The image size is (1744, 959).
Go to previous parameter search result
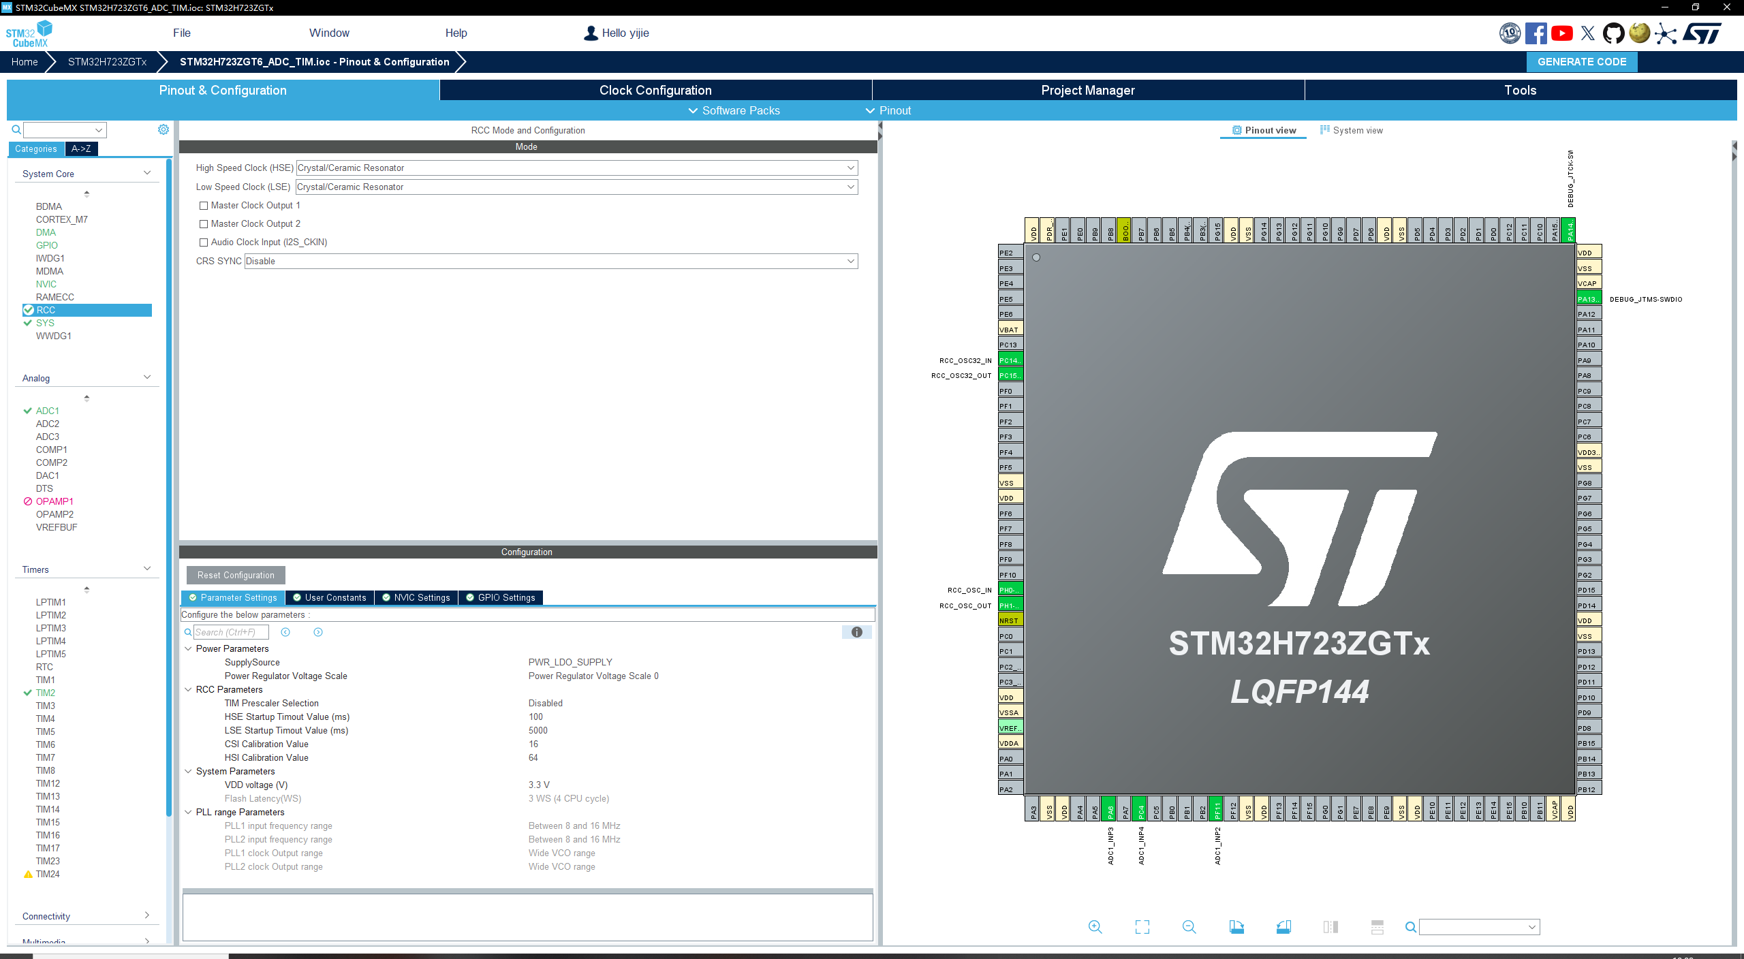coord(285,632)
